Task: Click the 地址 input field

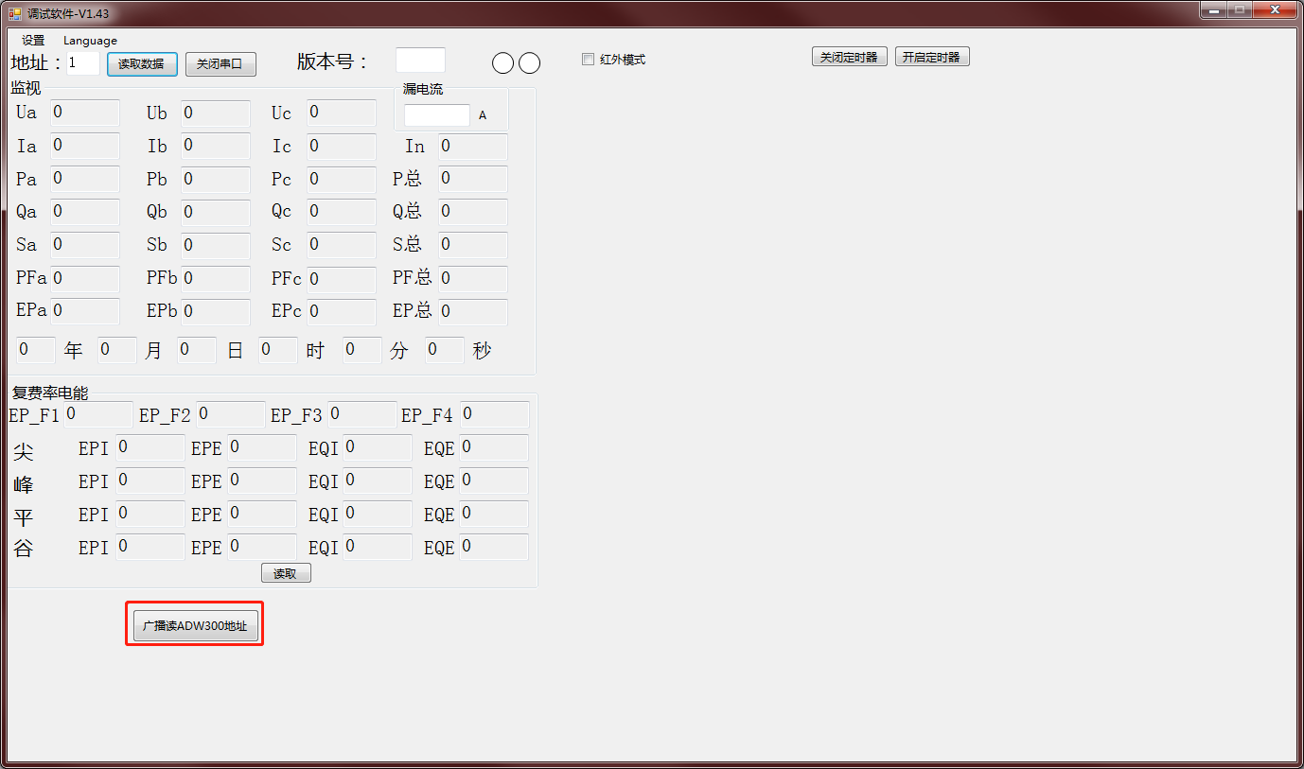Action: (x=83, y=63)
